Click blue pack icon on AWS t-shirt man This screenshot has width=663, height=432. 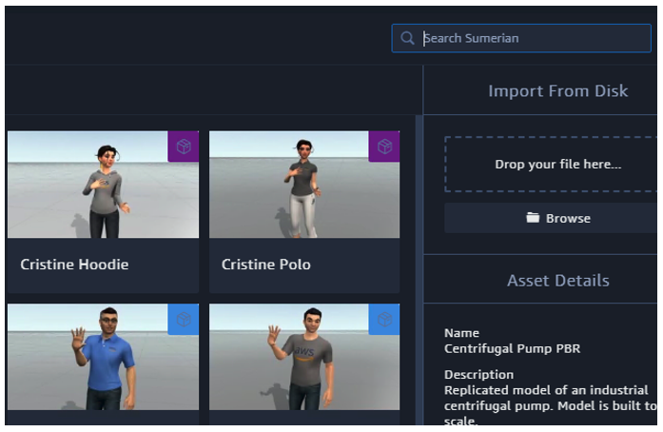point(384,319)
